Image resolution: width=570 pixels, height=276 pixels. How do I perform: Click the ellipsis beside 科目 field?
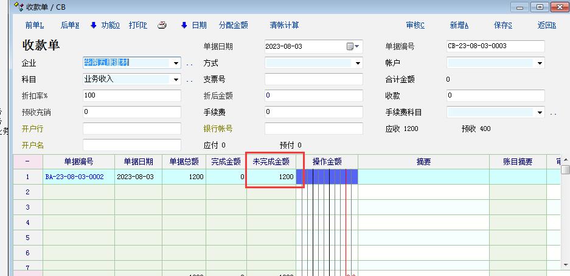pyautogui.click(x=189, y=80)
